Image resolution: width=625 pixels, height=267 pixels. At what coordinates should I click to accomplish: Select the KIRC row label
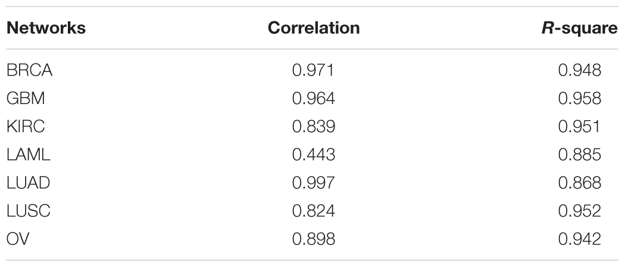[26, 127]
